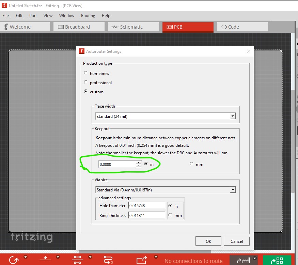Open the Routing menu
This screenshot has width=298, height=265.
[88, 16]
